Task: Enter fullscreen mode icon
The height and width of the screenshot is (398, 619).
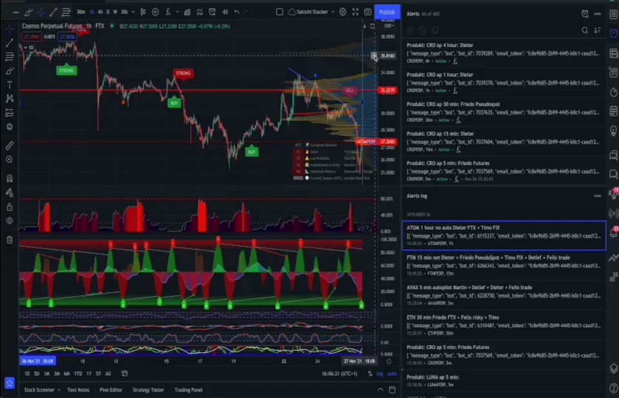Action: [x=355, y=12]
